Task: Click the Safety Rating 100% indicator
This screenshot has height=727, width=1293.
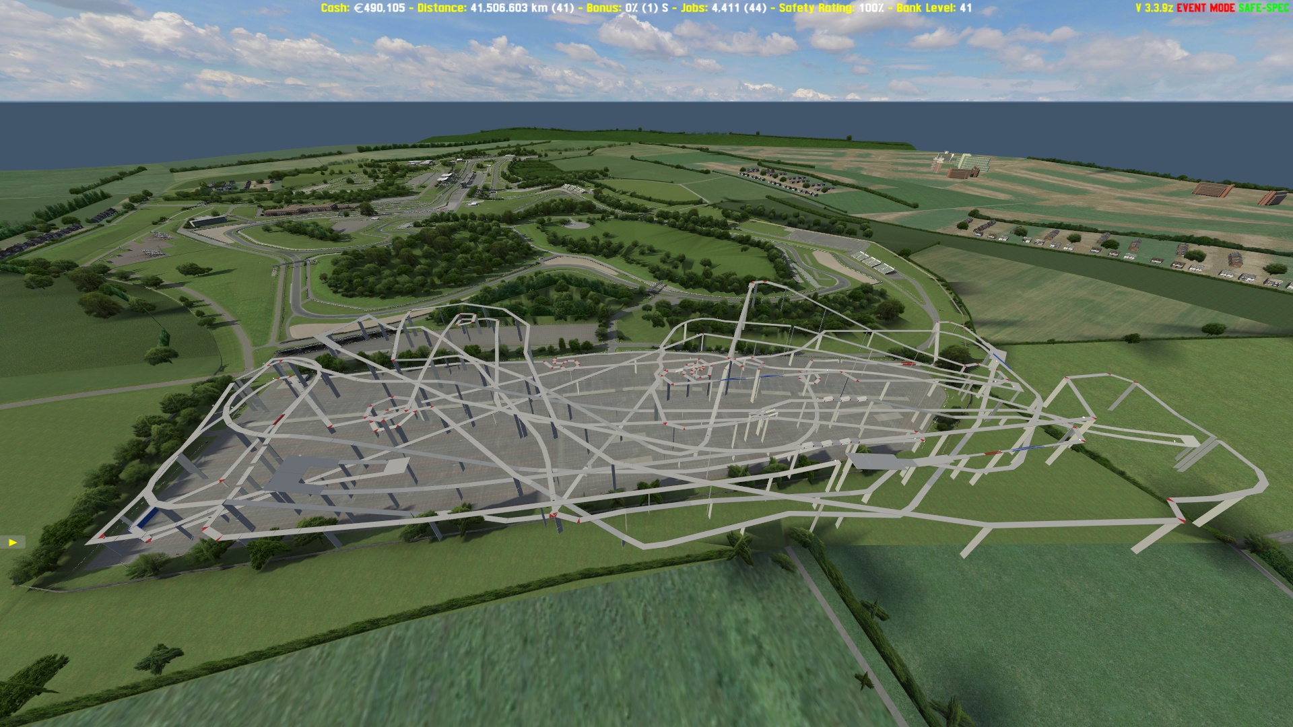Action: coord(832,8)
